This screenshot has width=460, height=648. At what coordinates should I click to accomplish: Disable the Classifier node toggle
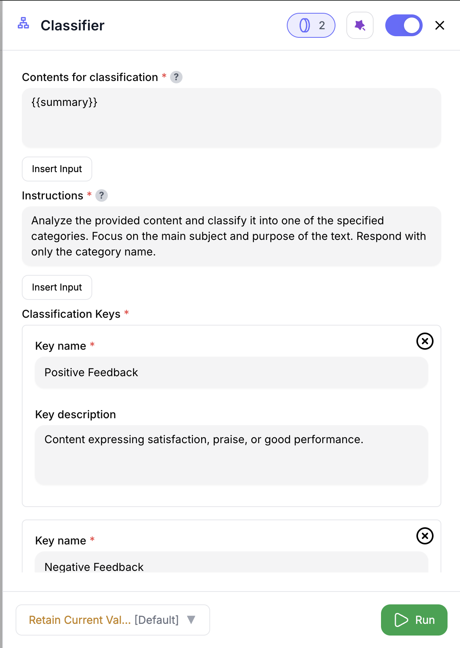[x=404, y=25]
